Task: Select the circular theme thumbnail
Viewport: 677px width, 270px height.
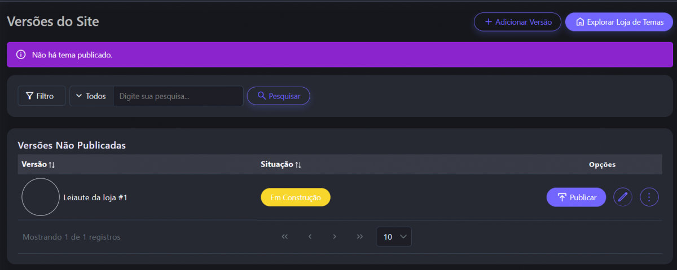Action: pyautogui.click(x=41, y=197)
